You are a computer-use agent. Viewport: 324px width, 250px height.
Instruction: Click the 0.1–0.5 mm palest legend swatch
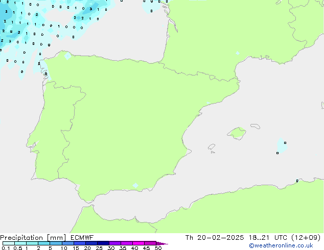pos(9,243)
